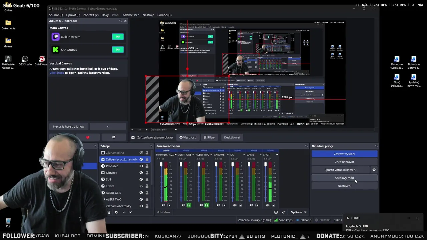The image size is (427, 240).
Task: Open Dokumenty folder on desktop
Action: [8, 25]
